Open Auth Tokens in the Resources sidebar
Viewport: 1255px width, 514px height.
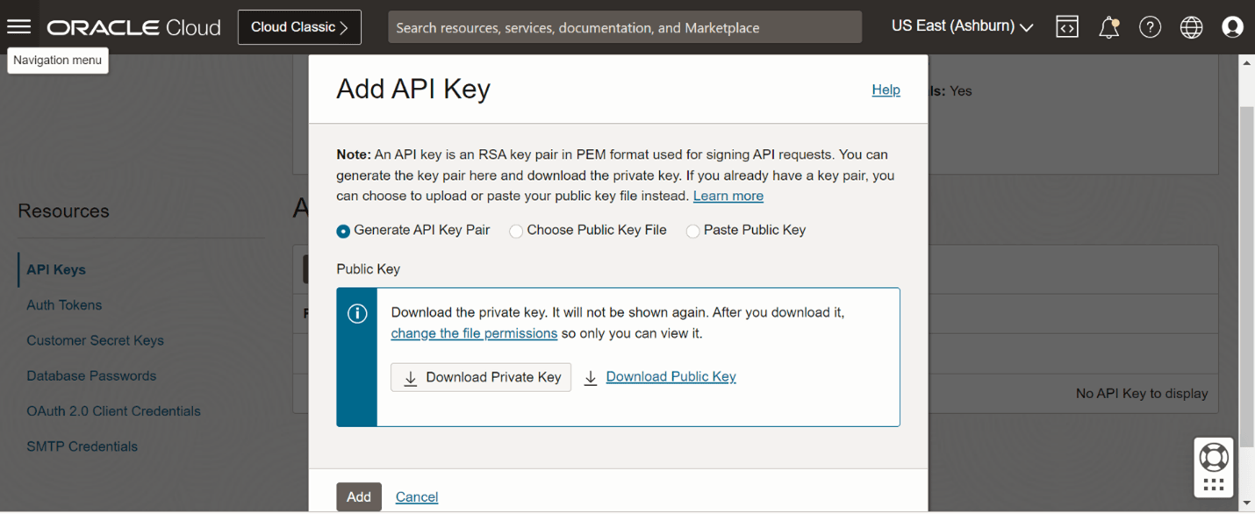click(x=63, y=304)
